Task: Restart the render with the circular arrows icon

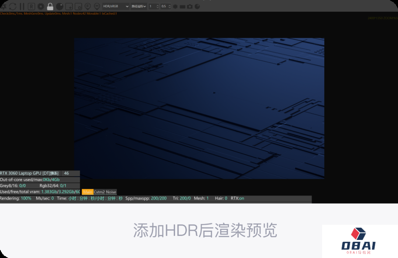Action: [x=13, y=6]
